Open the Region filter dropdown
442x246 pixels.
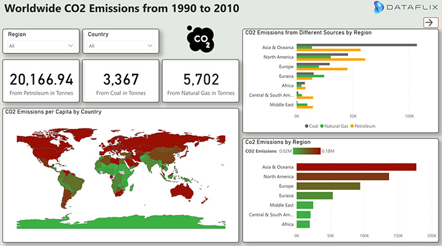[41, 46]
